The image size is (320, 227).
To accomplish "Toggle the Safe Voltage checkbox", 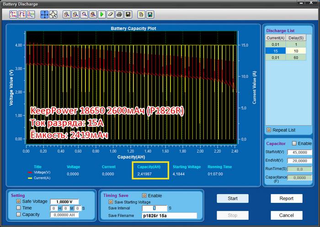I will (19, 201).
